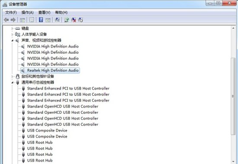Click the keyboard icon beside 键盘
Image resolution: width=238 pixels, height=164 pixels.
point(17,29)
